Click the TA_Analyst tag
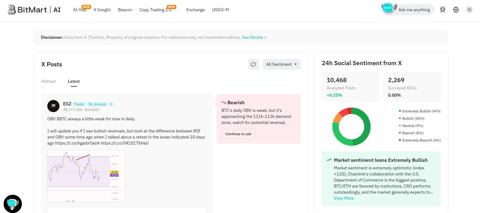Viewport: 480px width, 213px height. pyautogui.click(x=97, y=104)
